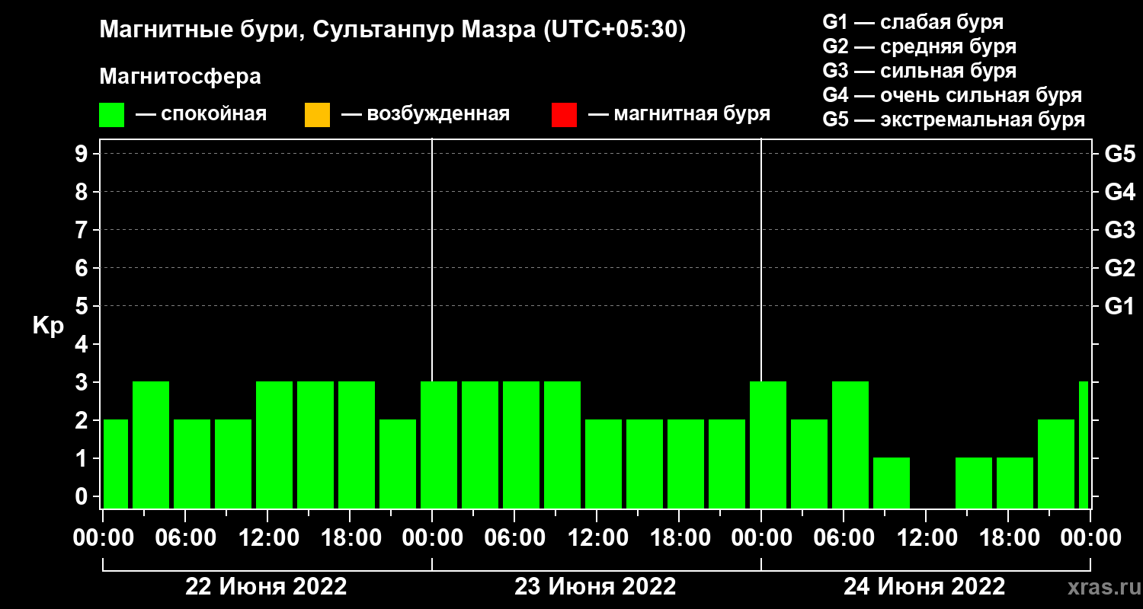Click the bar crossing the 23–24 June midnight line
Image resolution: width=1143 pixels, height=609 pixels.
point(768,445)
